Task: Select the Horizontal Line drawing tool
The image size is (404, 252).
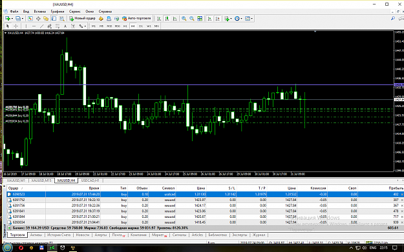Action: 34,26
